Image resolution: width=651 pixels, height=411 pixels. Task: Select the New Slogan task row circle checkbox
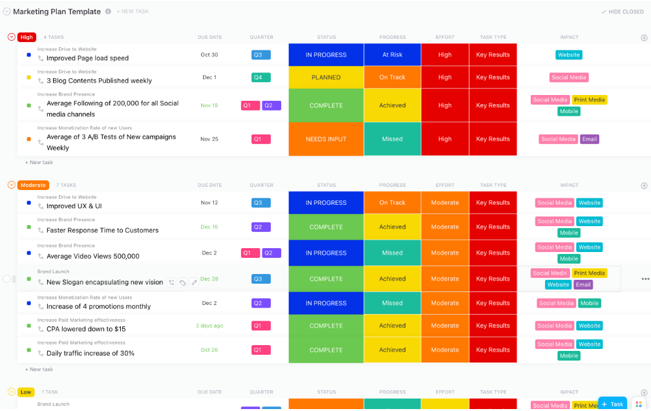[6, 279]
